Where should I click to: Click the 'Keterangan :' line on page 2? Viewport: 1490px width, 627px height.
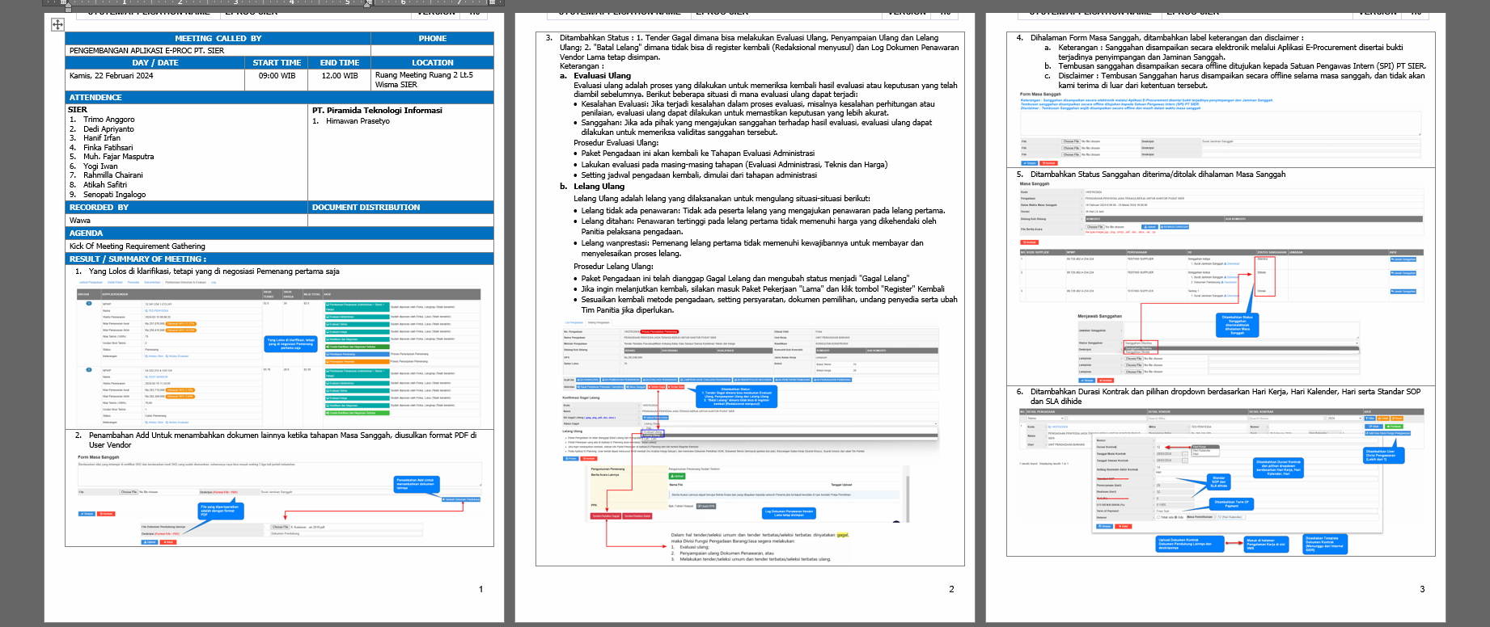tap(582, 66)
